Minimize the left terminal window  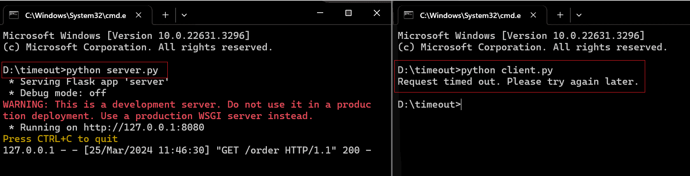(x=320, y=13)
